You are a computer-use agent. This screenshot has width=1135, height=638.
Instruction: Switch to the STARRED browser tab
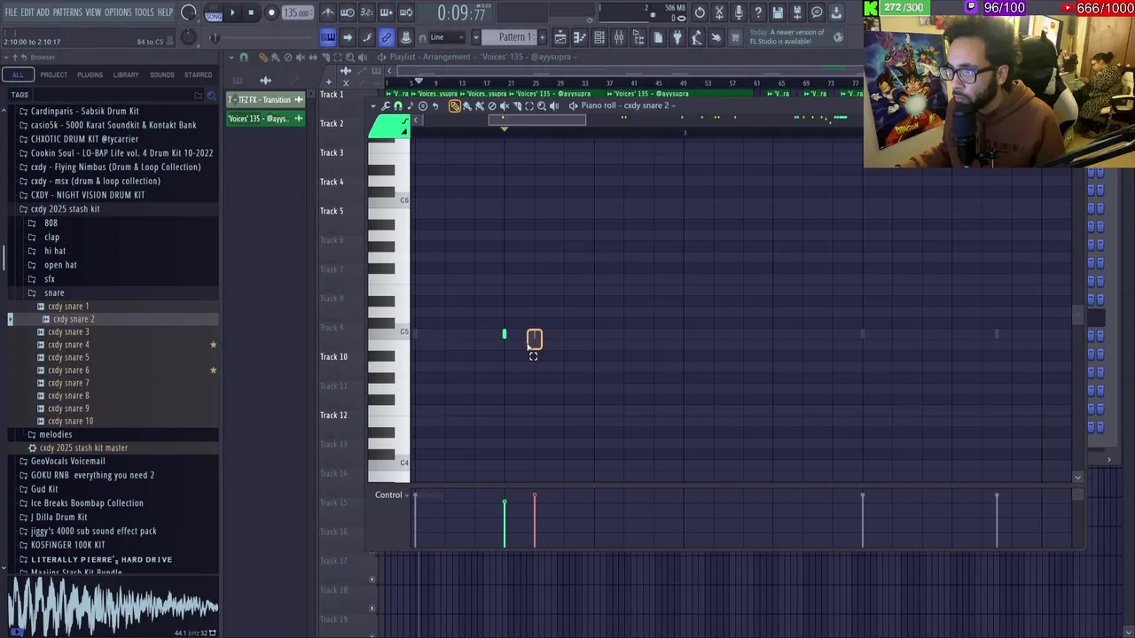pyautogui.click(x=198, y=74)
